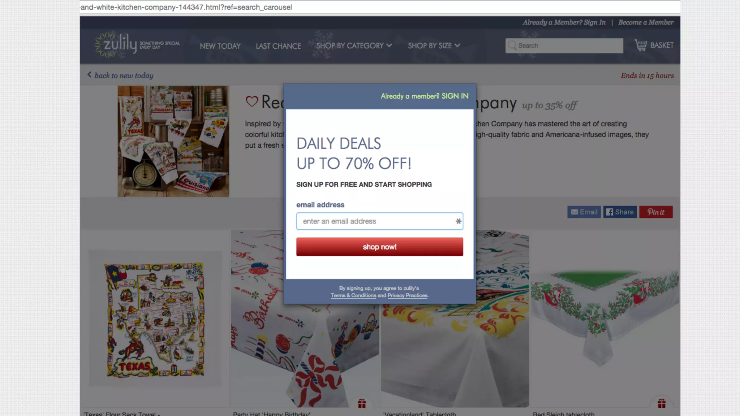Viewport: 740px width, 416px height.
Task: Open the shopping basket icon
Action: [x=641, y=45]
